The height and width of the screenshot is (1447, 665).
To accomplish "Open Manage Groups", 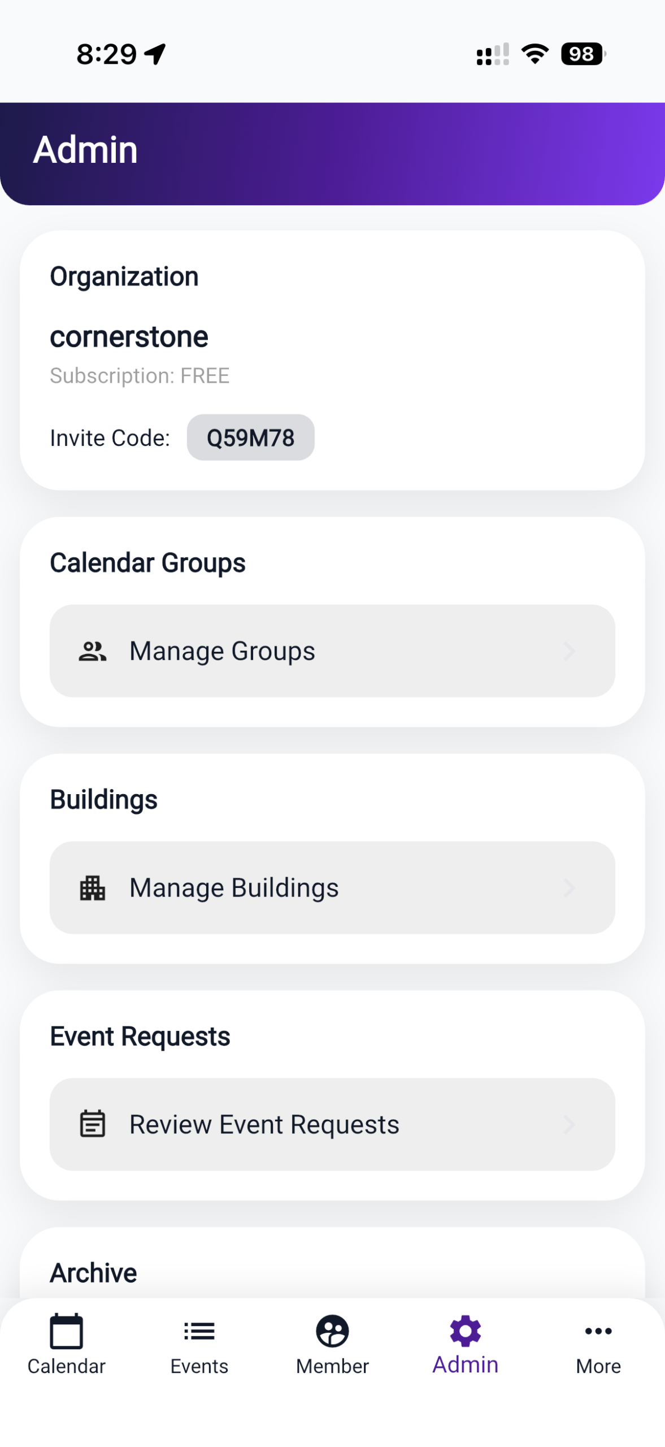I will [222, 651].
